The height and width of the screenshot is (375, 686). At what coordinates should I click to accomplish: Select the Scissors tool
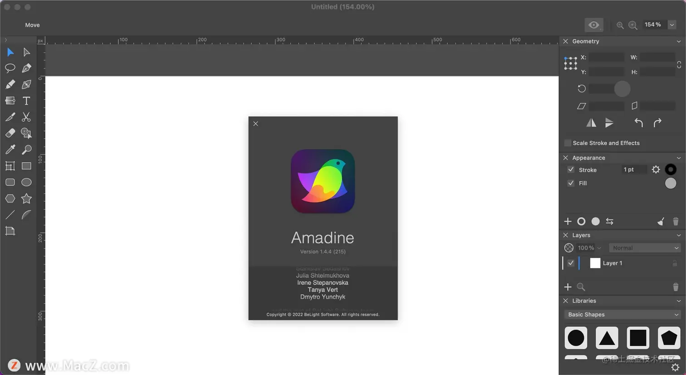pos(26,117)
